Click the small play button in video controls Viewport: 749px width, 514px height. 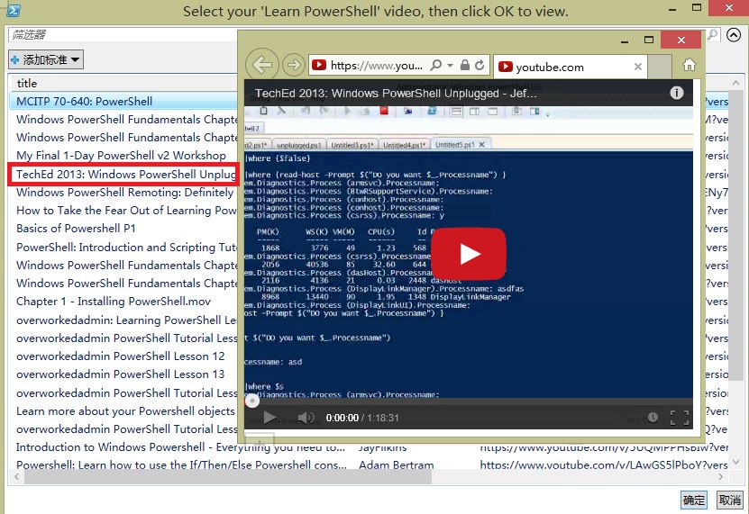coord(269,418)
